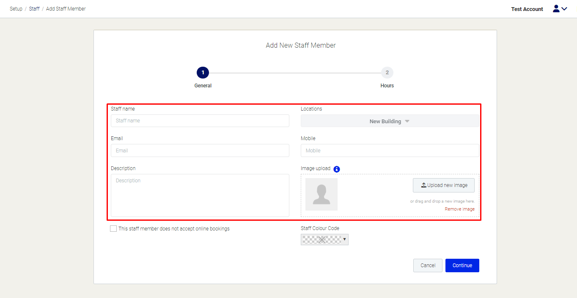577x298 pixels.
Task: Click the upload arrow icon on Upload button
Action: click(423, 185)
